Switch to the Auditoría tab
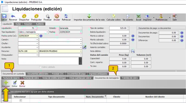This screenshot has width=186, height=103. [x=40, y=24]
